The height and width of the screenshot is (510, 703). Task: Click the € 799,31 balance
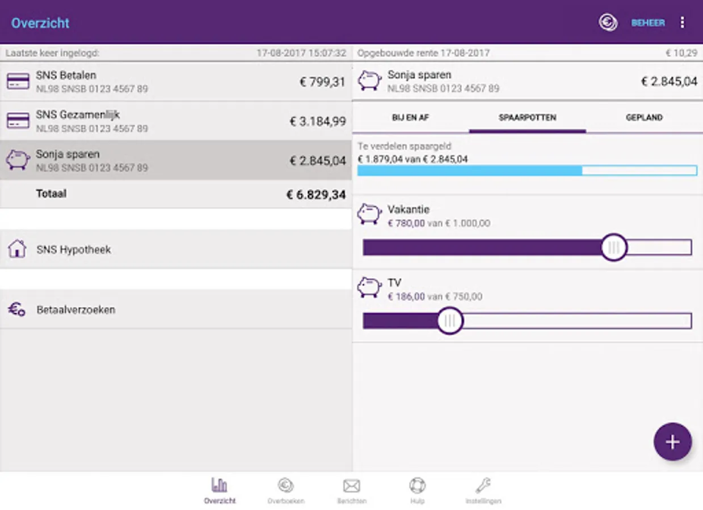tap(322, 82)
